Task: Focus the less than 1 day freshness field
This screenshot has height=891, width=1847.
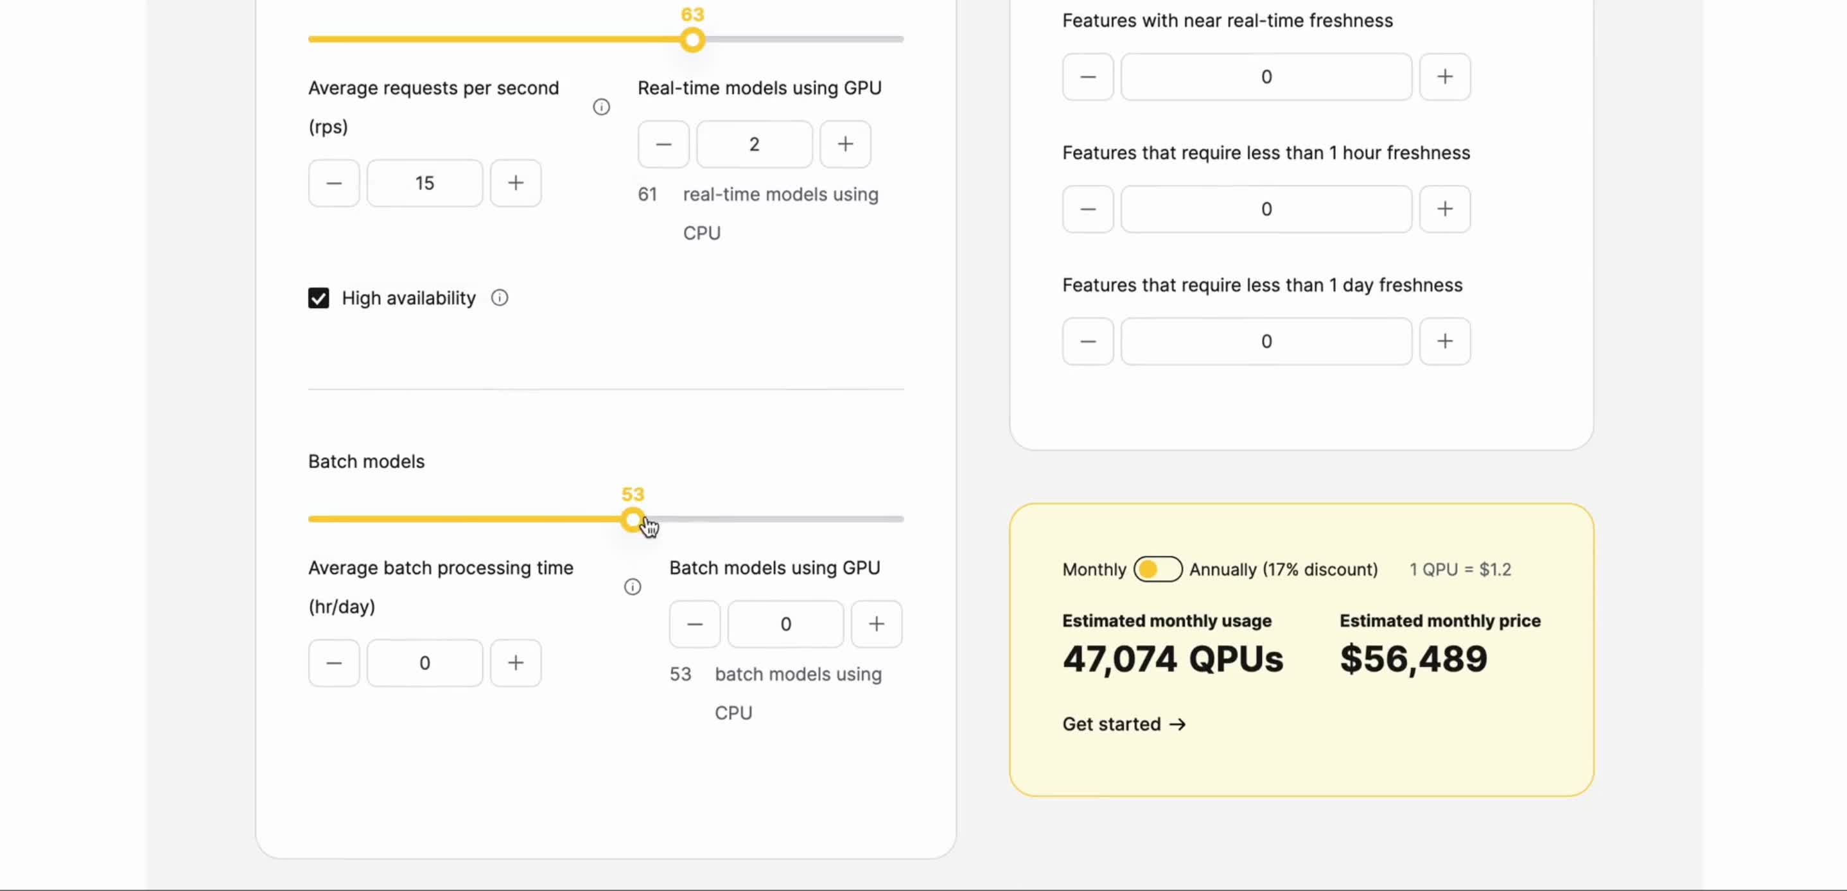Action: coord(1266,342)
